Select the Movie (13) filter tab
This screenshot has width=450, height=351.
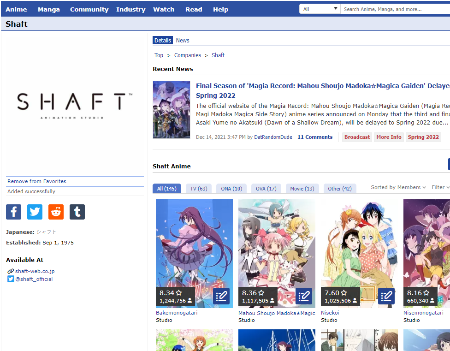pos(302,189)
